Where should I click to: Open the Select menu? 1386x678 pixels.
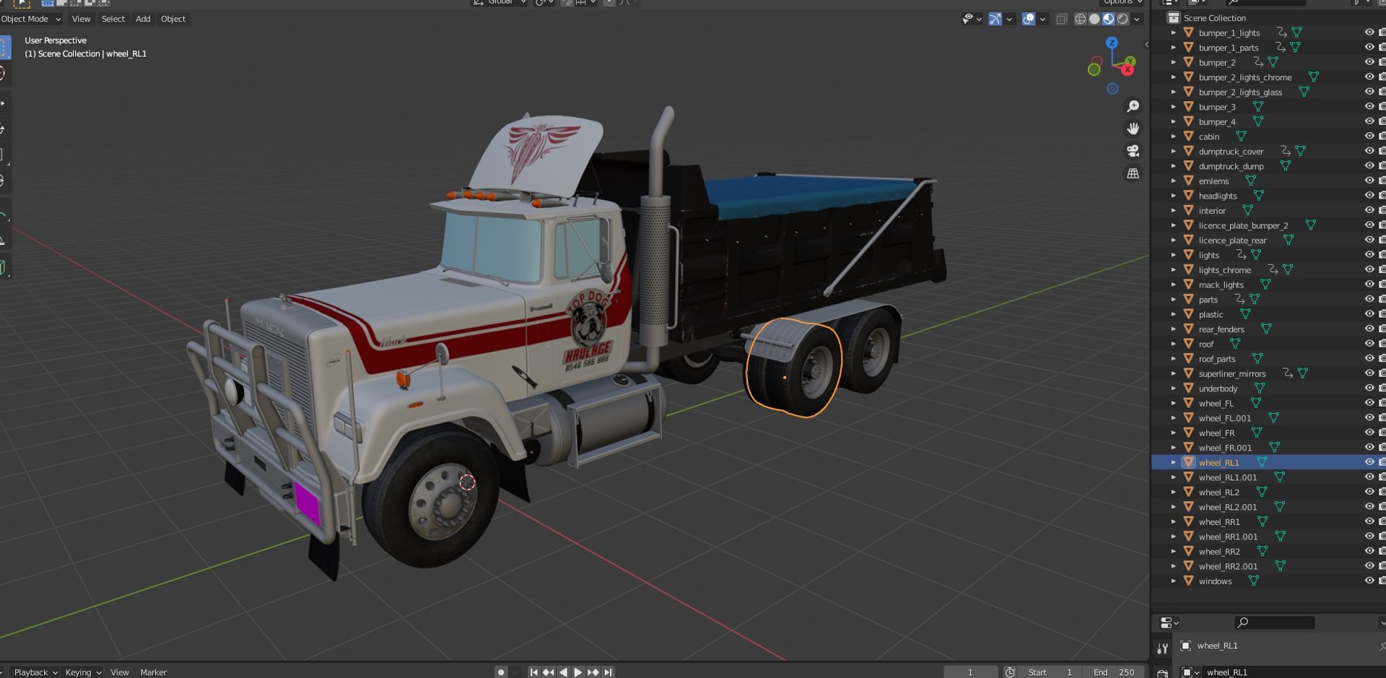tap(113, 19)
